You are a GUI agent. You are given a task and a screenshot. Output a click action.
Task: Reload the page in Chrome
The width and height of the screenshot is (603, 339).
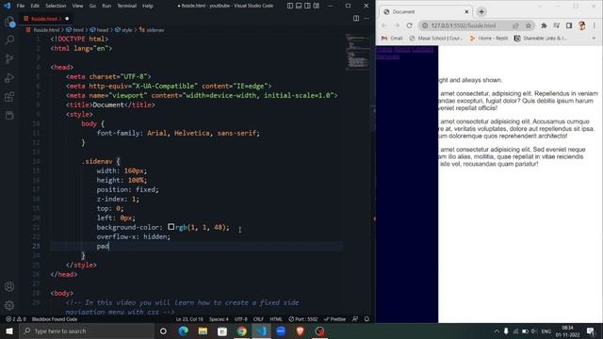coord(410,25)
